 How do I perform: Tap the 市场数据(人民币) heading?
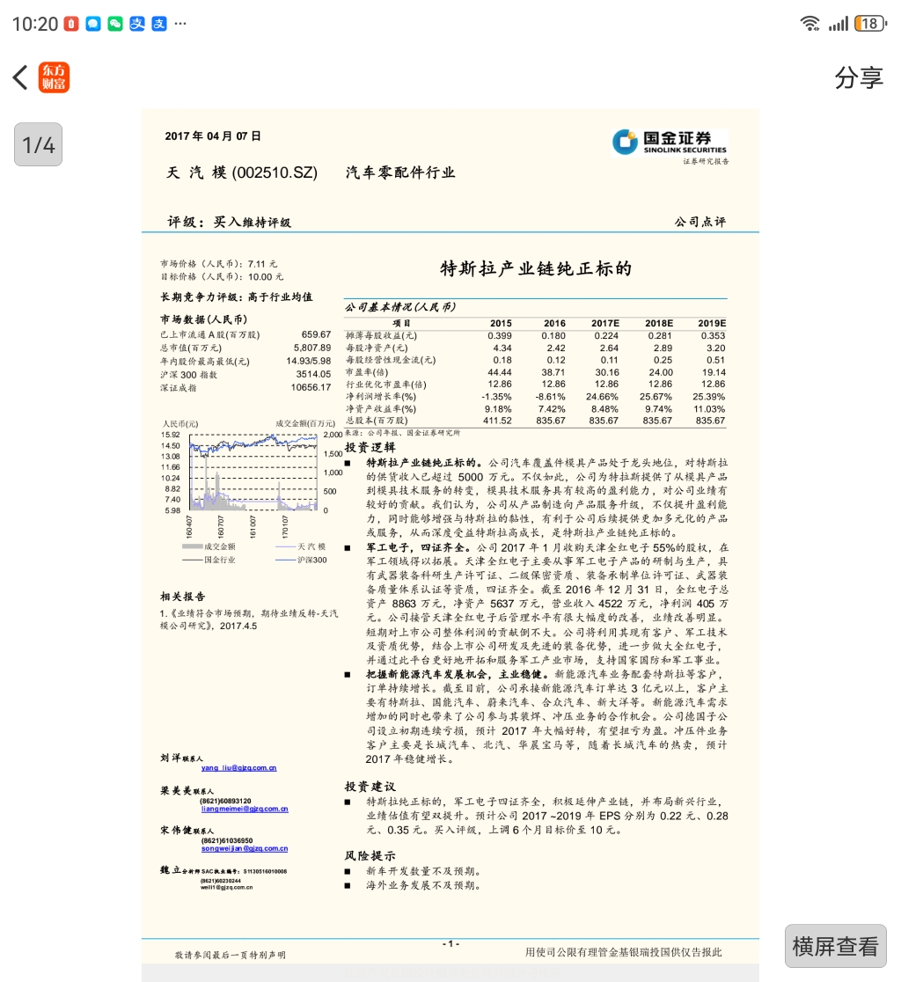pos(203,319)
